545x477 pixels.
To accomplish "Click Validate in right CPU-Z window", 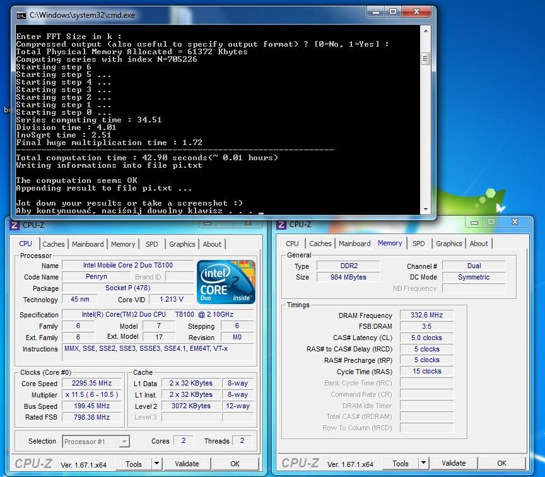I will (x=454, y=463).
